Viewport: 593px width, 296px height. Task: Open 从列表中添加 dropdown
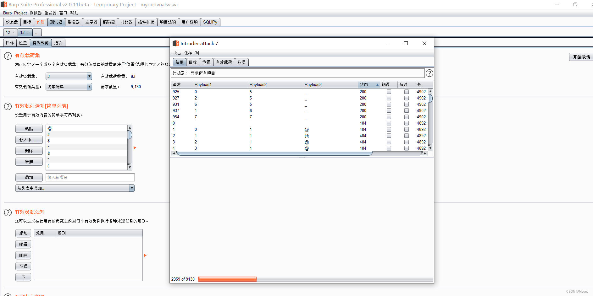75,188
